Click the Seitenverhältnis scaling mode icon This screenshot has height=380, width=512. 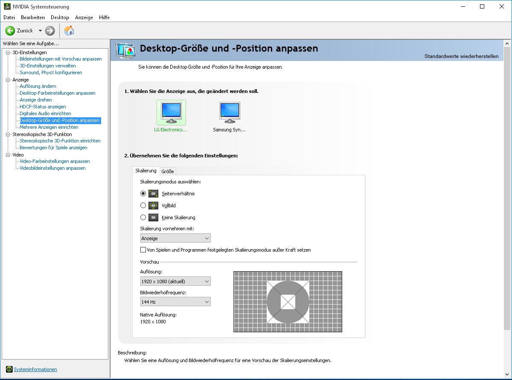coord(153,194)
